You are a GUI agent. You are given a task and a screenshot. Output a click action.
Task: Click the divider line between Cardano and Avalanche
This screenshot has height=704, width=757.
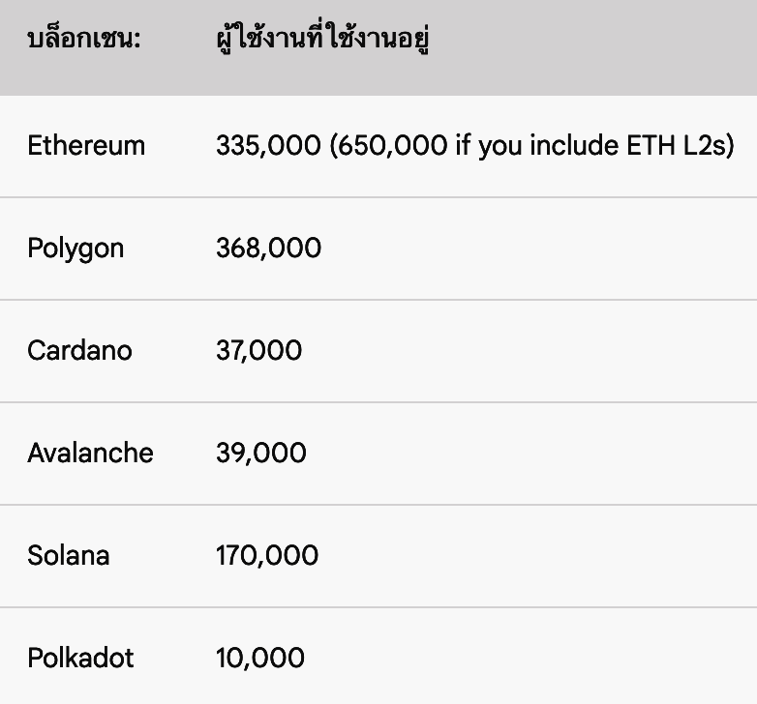(x=378, y=402)
